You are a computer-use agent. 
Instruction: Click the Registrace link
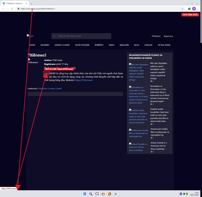click(x=168, y=36)
